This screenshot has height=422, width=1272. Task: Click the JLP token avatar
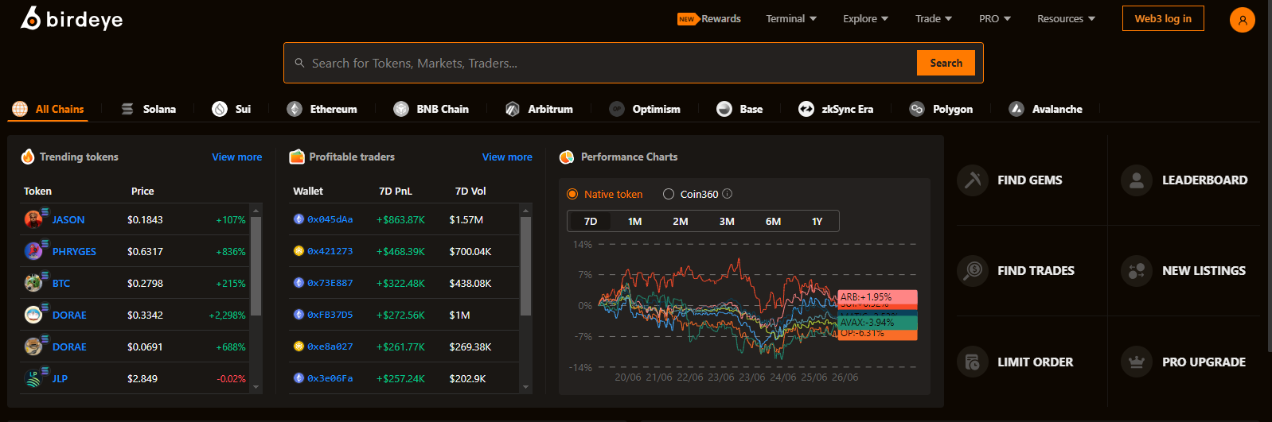pos(33,378)
